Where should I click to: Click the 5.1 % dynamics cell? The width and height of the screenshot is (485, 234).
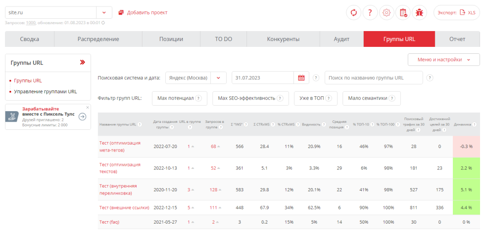tap(466, 190)
